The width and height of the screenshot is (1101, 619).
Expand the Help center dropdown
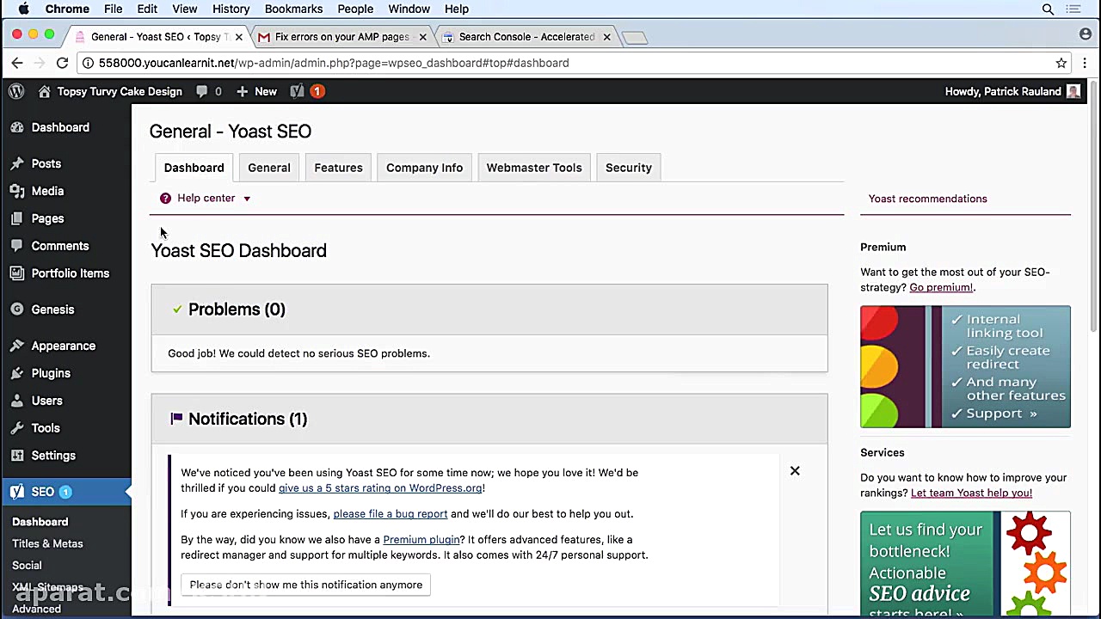click(x=206, y=199)
